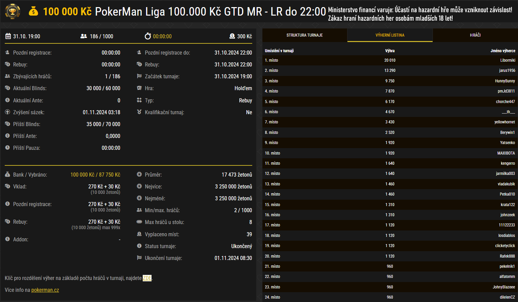Click the clock icon beside Příští Pauza
518x302 pixels.
pyautogui.click(x=7, y=148)
